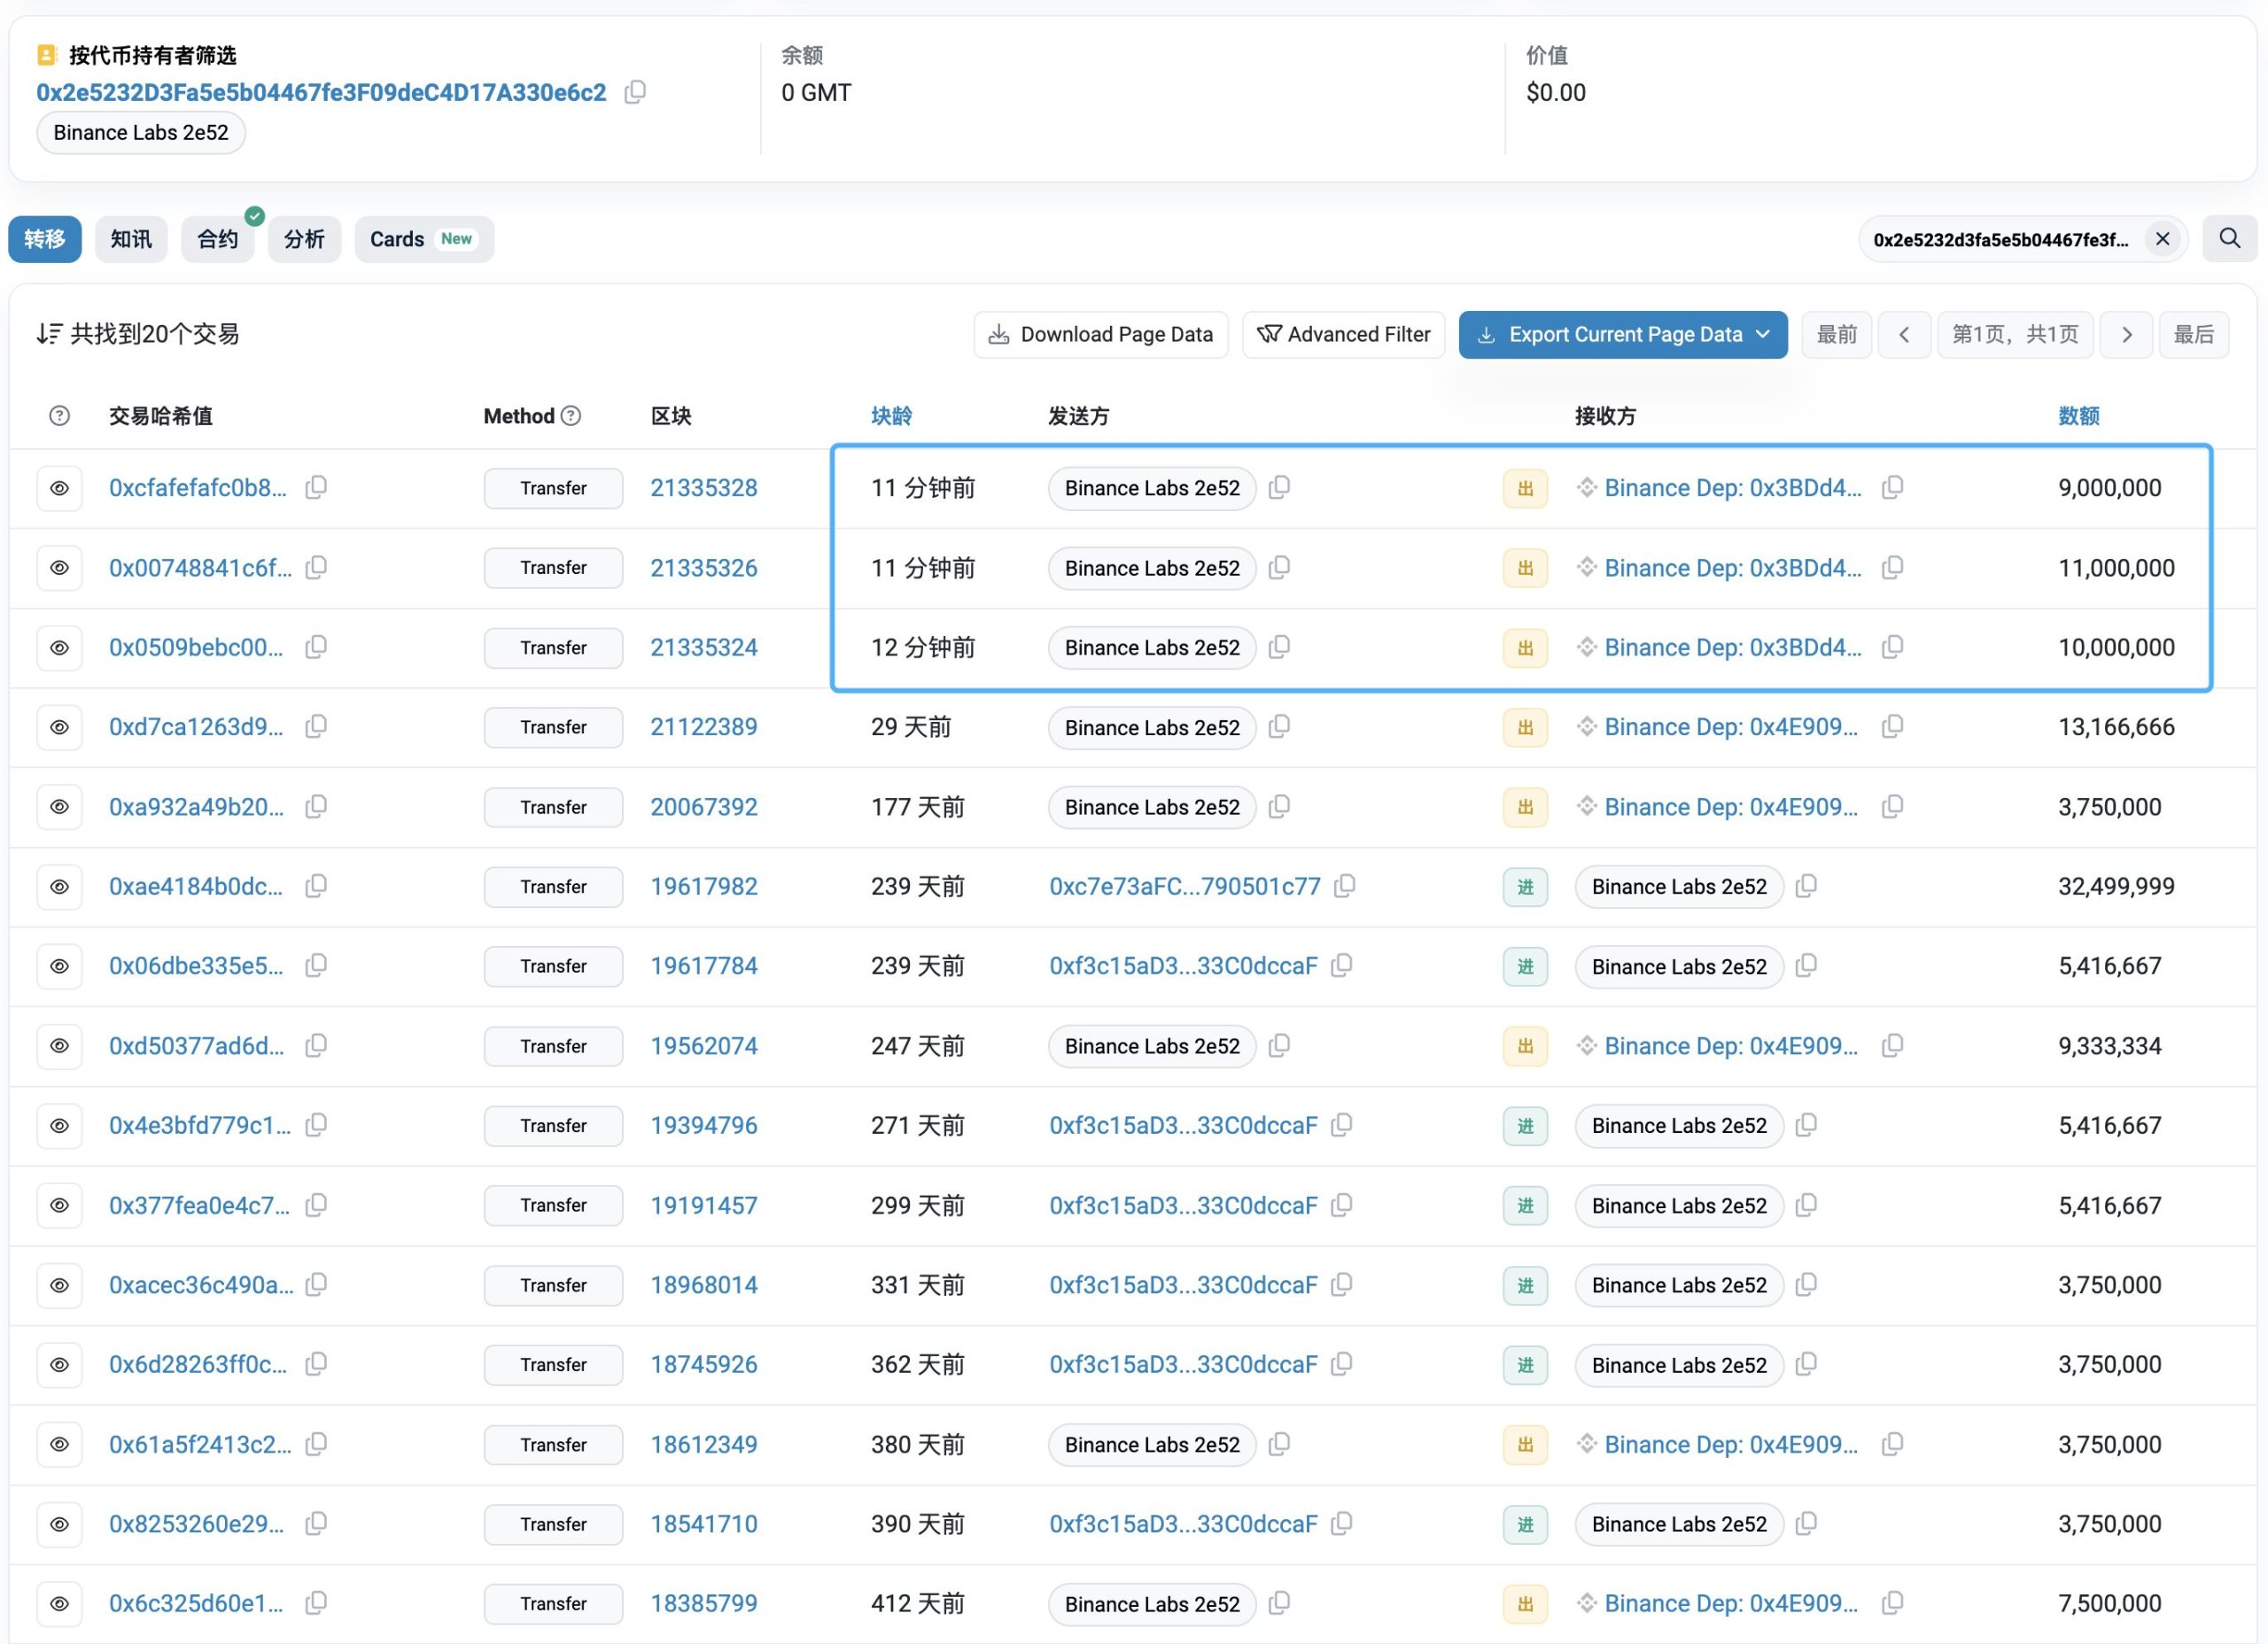2268x1644 pixels.
Task: Click the Method help question-mark icon
Action: tap(571, 416)
